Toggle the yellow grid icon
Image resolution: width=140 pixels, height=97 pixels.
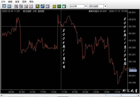pyautogui.click(x=54, y=6)
